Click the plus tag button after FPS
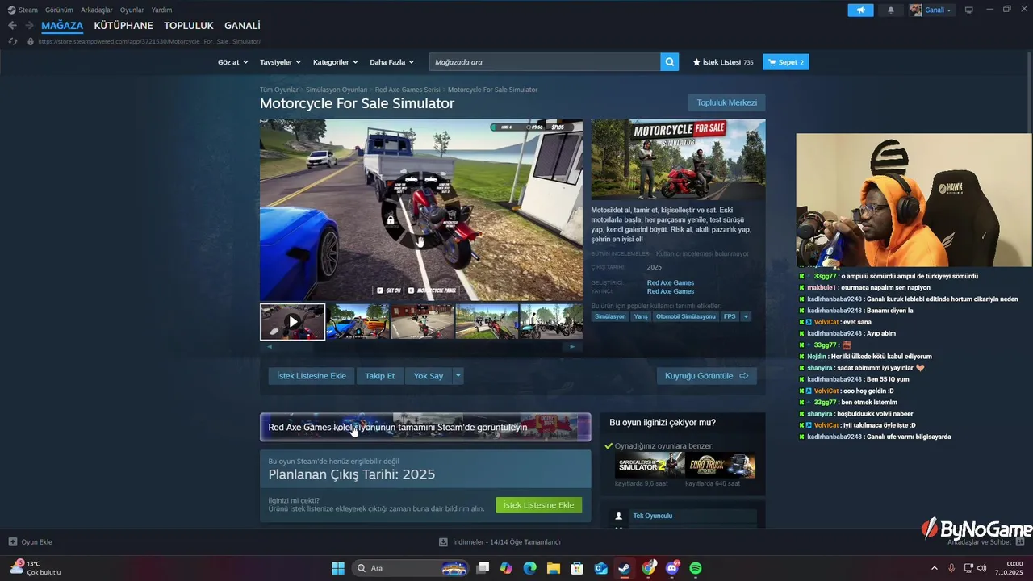The image size is (1033, 581). pyautogui.click(x=746, y=316)
